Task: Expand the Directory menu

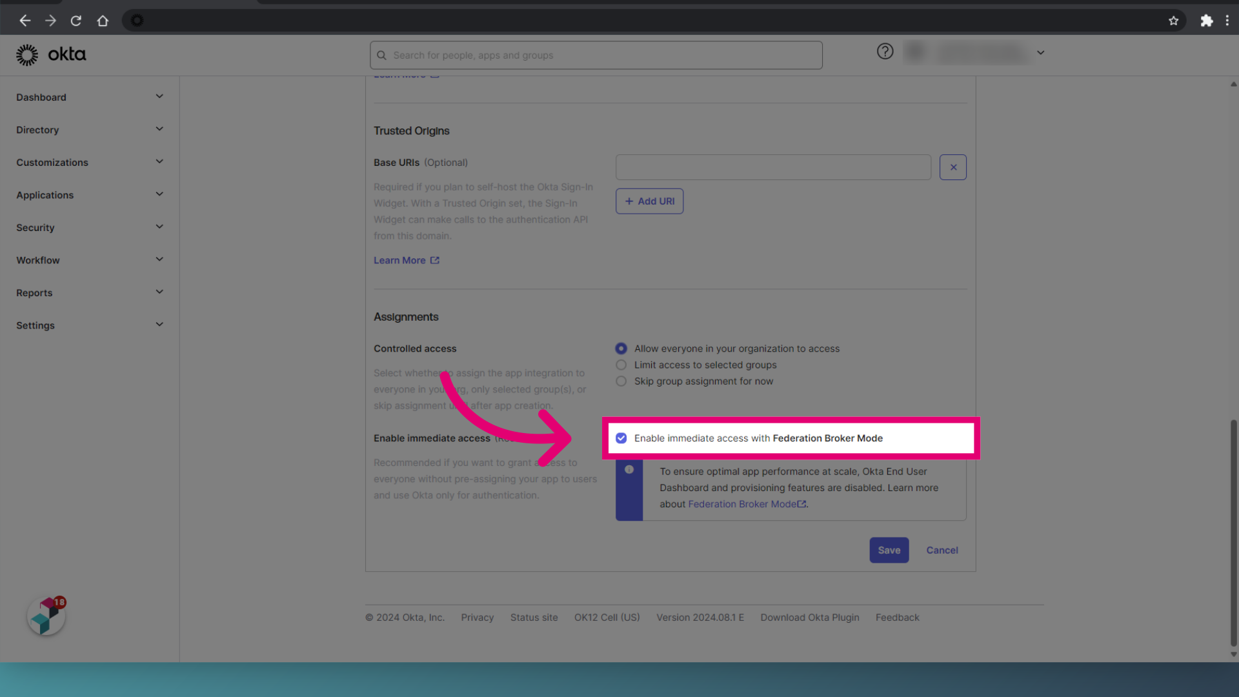Action: 90,130
